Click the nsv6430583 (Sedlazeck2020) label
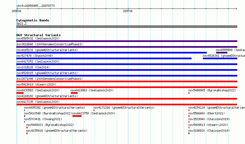This screenshot has width=245, height=144. tap(38, 90)
